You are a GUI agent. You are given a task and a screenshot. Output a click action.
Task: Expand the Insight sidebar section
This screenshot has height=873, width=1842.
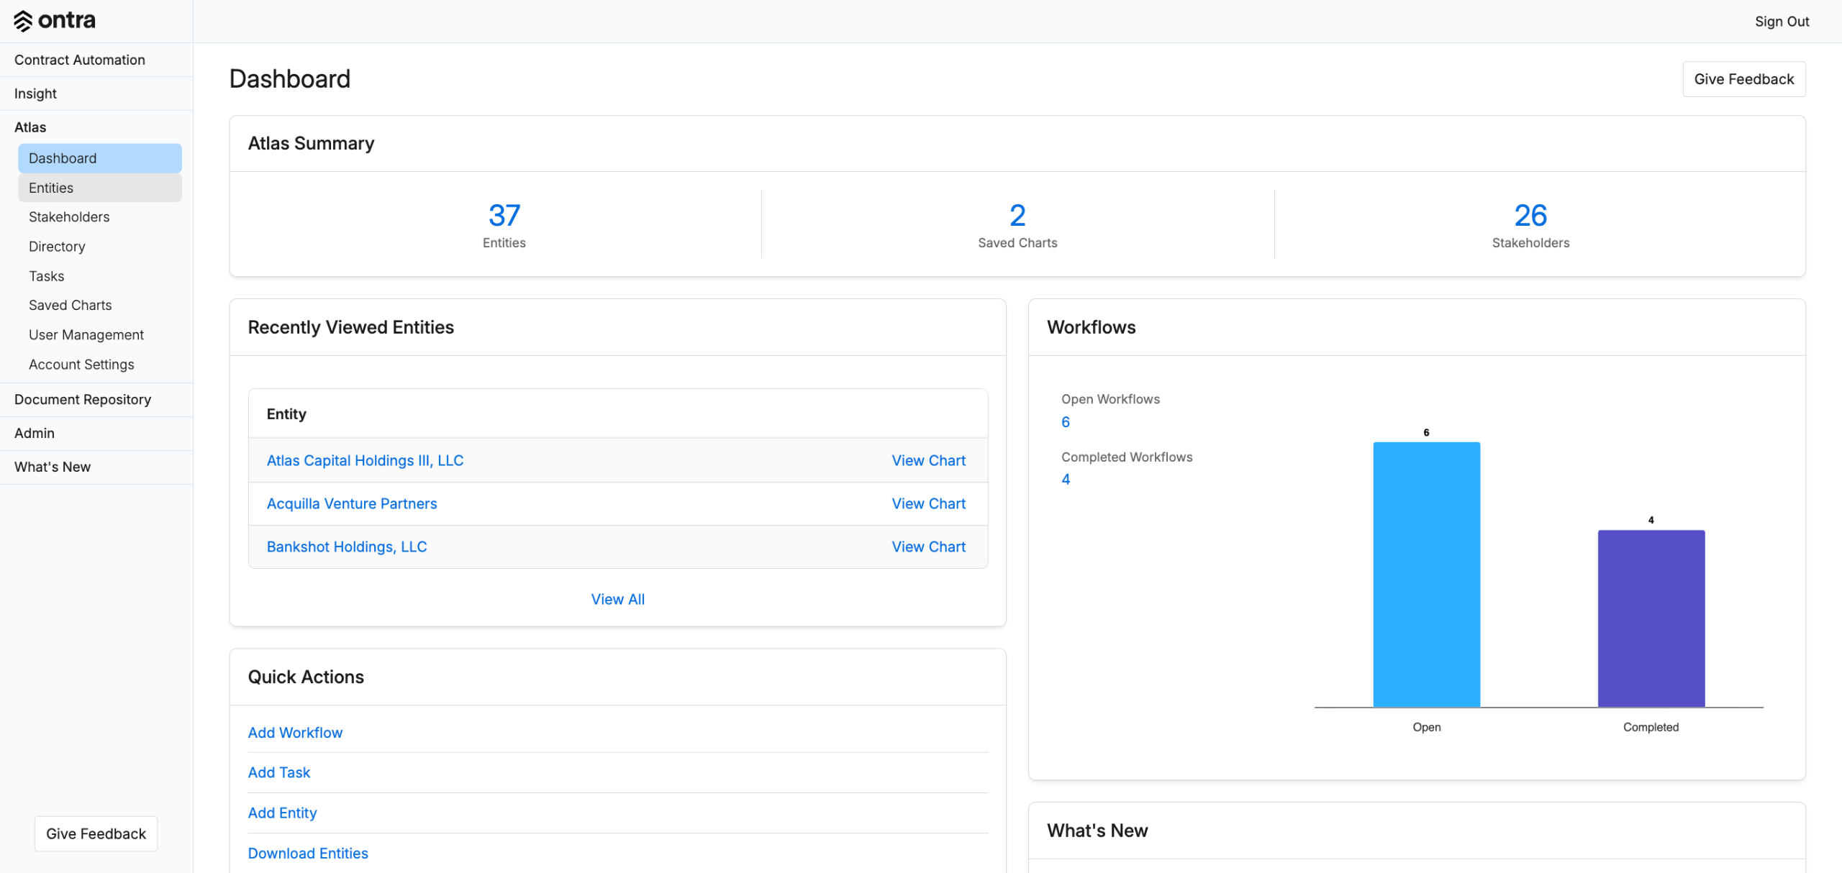(x=35, y=93)
